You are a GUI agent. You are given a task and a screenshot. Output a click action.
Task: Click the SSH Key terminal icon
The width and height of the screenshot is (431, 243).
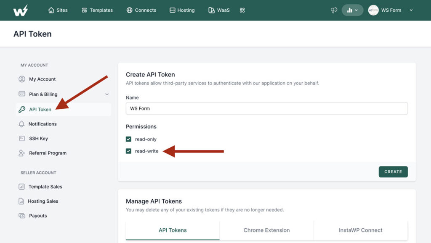pos(22,138)
